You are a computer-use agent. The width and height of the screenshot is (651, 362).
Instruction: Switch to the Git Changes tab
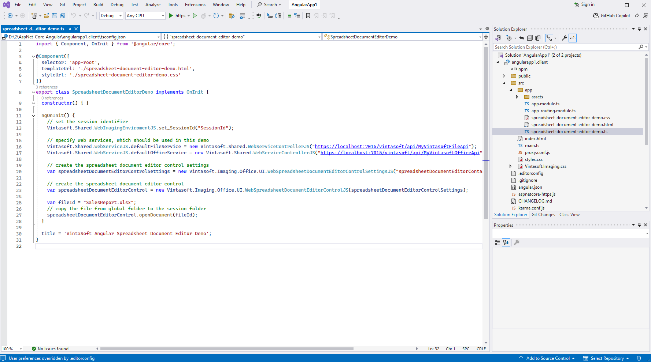coord(543,215)
